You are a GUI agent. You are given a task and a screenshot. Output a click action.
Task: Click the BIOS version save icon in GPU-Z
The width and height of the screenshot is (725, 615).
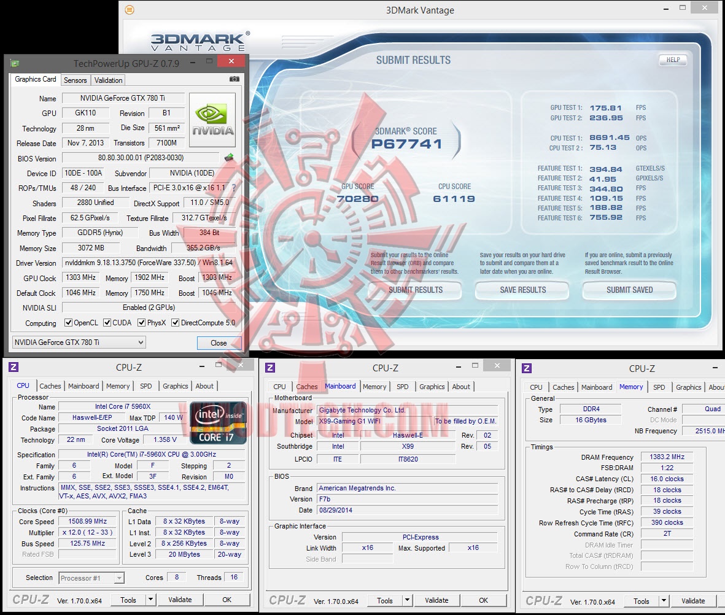pos(229,158)
